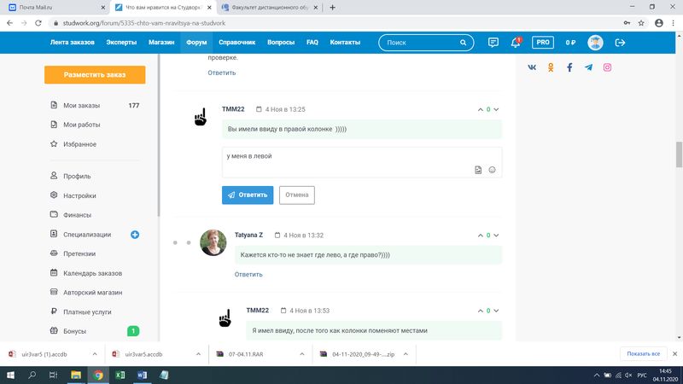Open the Форум menu item
The image size is (683, 384).
click(196, 42)
